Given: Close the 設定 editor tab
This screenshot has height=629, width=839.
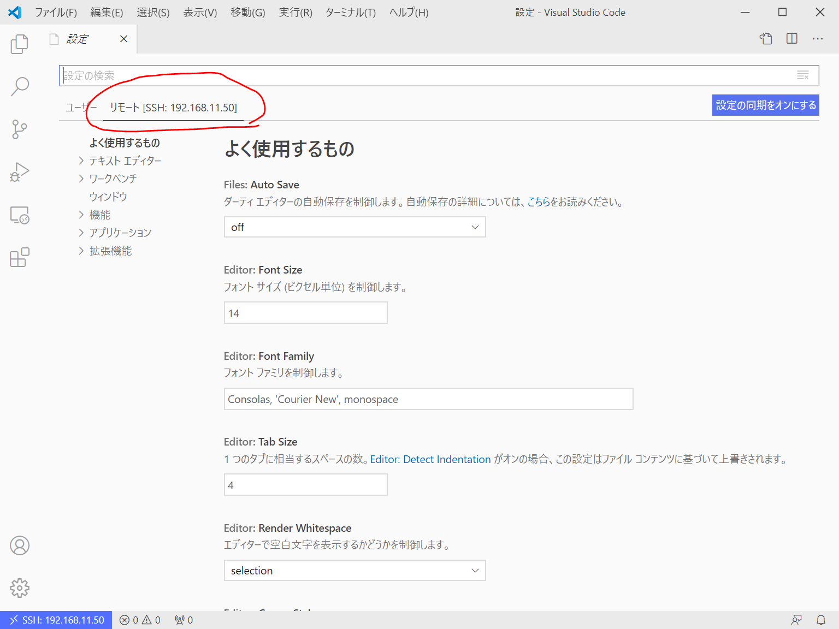Looking at the screenshot, I should 124,39.
